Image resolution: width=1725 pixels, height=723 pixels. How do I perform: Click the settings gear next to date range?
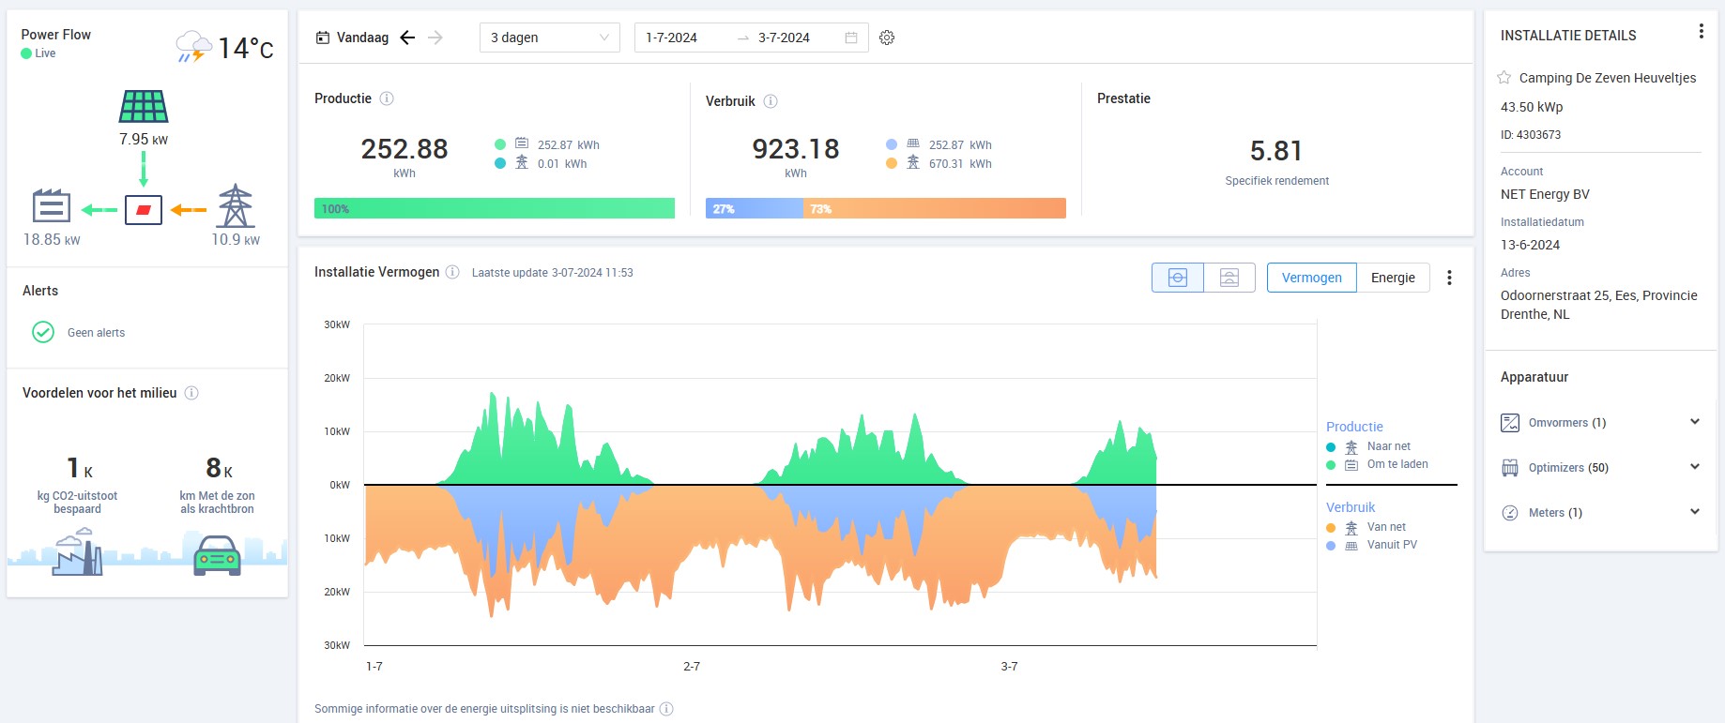coord(887,38)
